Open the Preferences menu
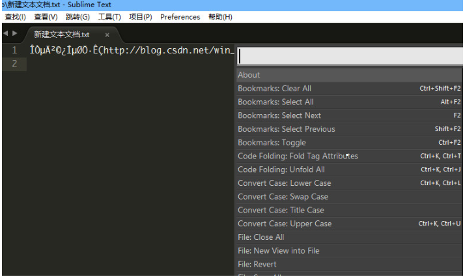Viewport: 465px width, 279px height. pos(180,17)
